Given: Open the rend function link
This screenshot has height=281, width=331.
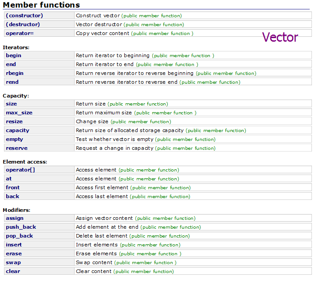Looking at the screenshot, I should (12, 82).
